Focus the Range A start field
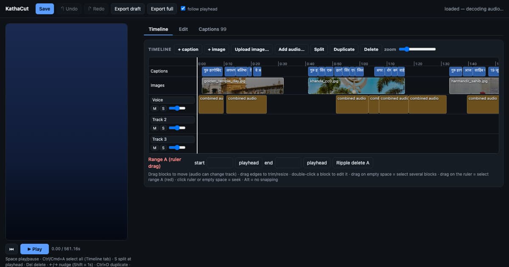 220,163
